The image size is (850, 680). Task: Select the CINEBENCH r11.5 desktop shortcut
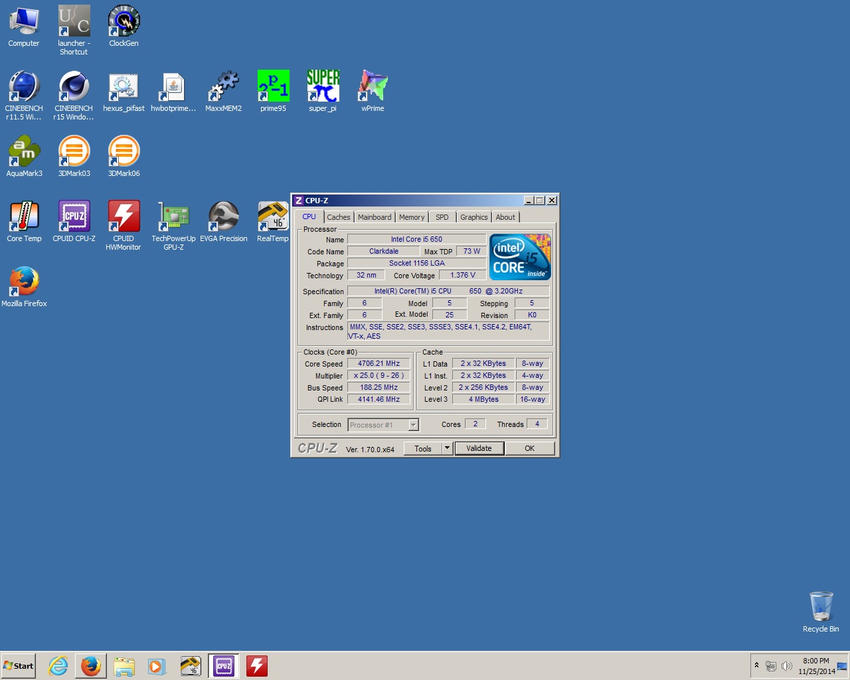pyautogui.click(x=24, y=95)
